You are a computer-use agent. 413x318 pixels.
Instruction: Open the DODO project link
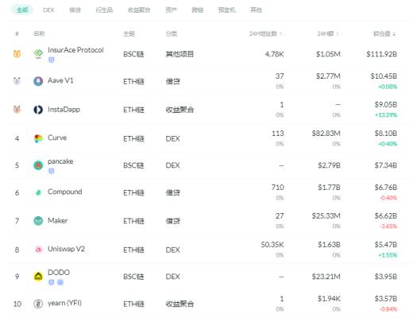[59, 272]
